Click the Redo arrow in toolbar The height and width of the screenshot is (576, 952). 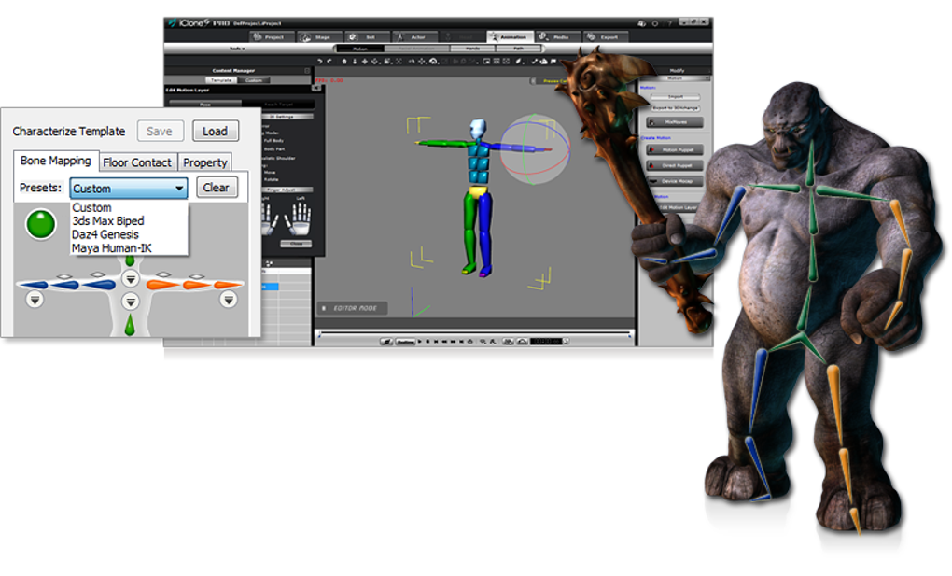tap(329, 62)
